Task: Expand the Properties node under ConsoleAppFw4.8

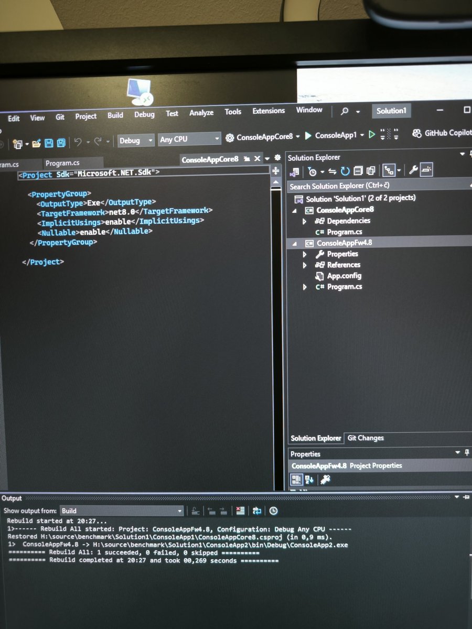Action: (x=305, y=254)
